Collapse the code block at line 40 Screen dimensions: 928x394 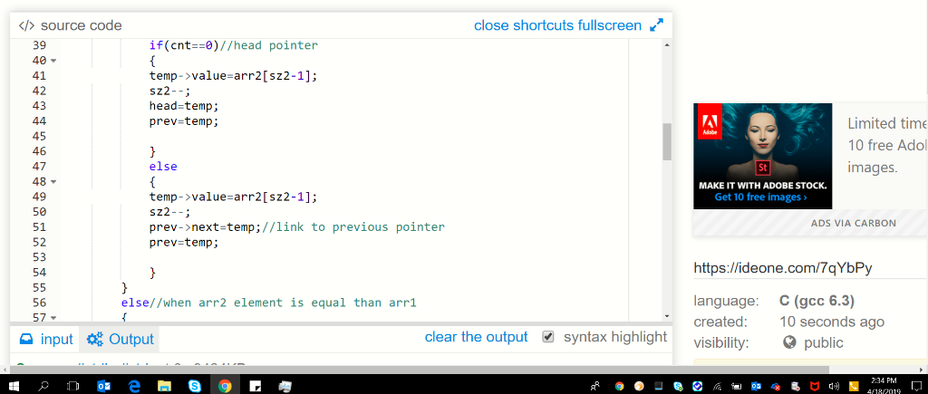(53, 61)
